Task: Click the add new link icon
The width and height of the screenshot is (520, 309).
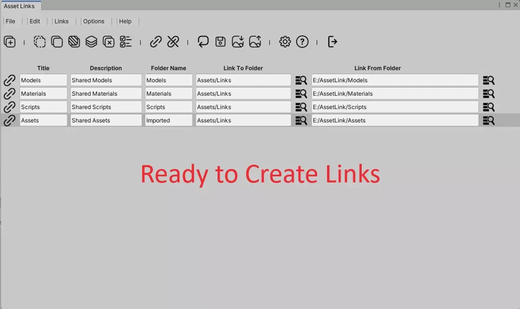Action: pyautogui.click(x=10, y=42)
